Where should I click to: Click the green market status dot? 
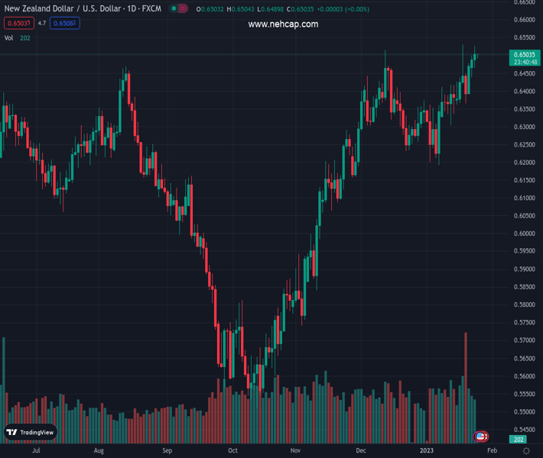[x=174, y=9]
